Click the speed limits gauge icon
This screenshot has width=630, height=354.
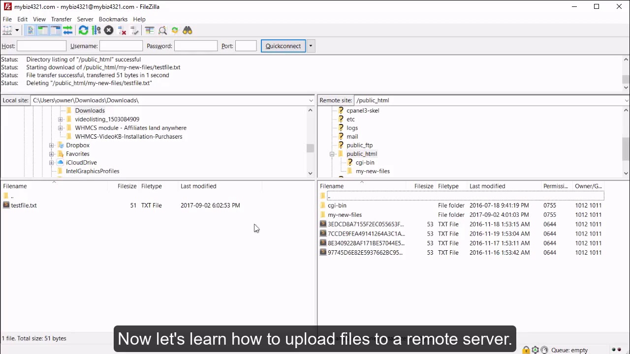[544, 350]
